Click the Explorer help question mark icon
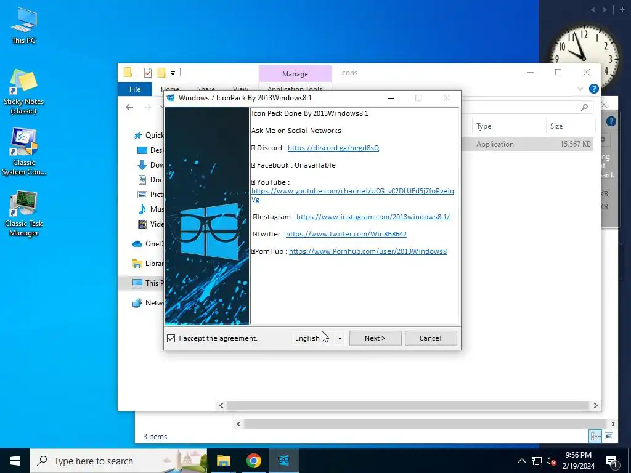Image resolution: width=631 pixels, height=473 pixels. [x=593, y=89]
